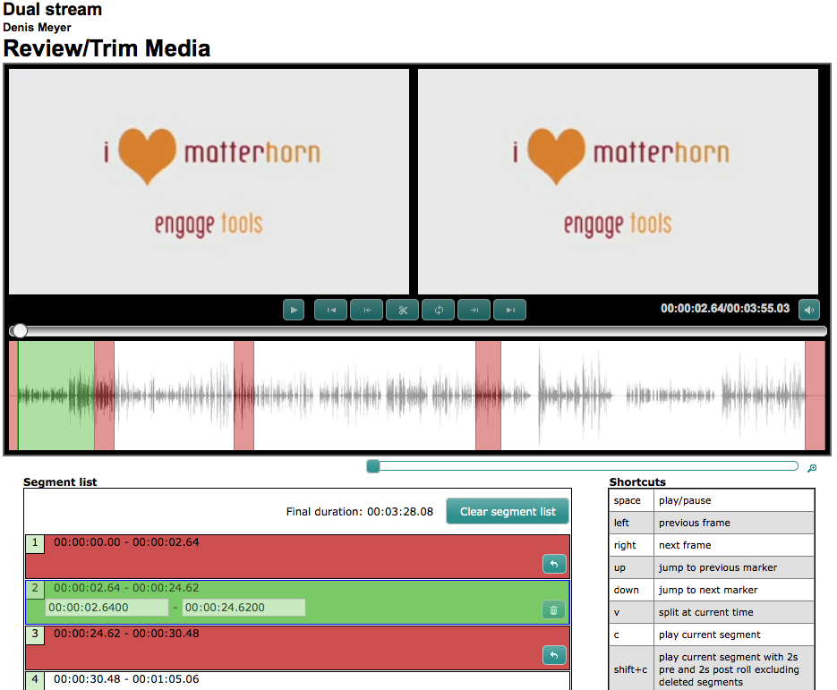Screen dimensions: 837x690
Task: Restore segment 3 with its undo arrow icon
Action: 554,655
